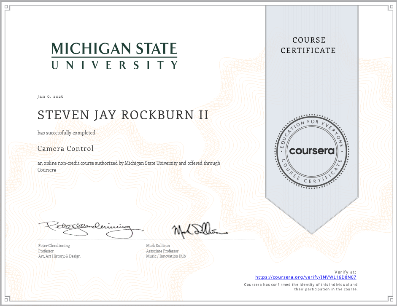
Task: Open the coursera.org verify link
Action: [305, 277]
